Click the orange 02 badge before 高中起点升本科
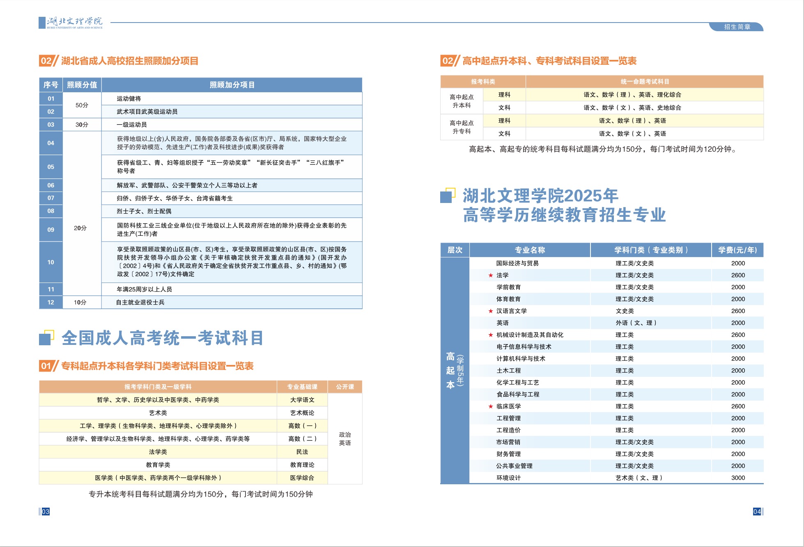The height and width of the screenshot is (547, 804). click(450, 61)
